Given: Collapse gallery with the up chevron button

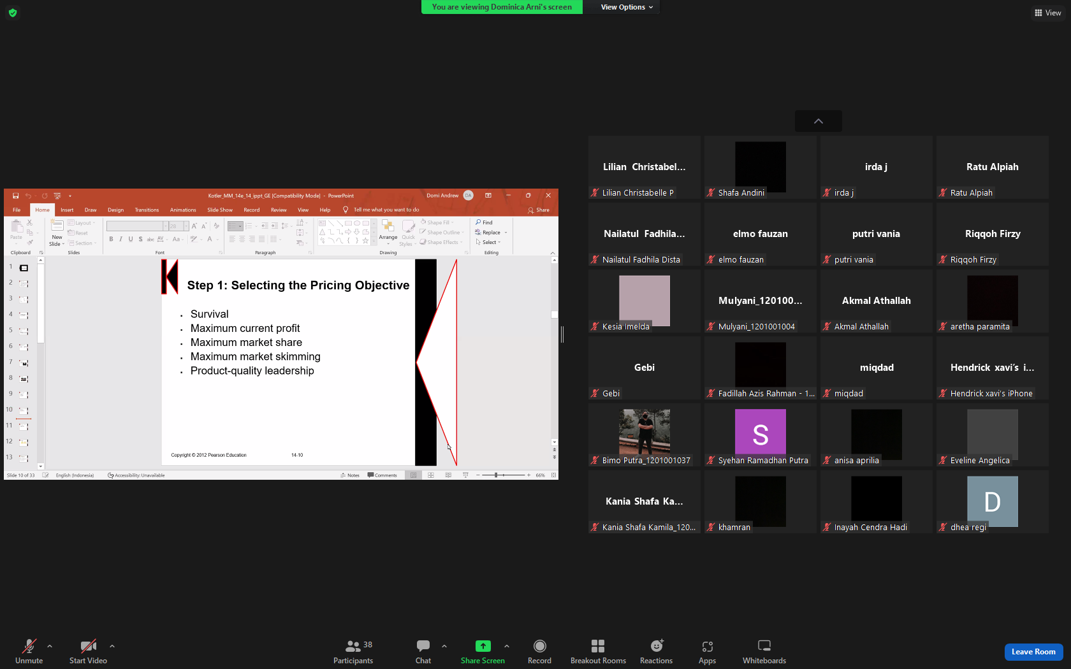Looking at the screenshot, I should (819, 121).
